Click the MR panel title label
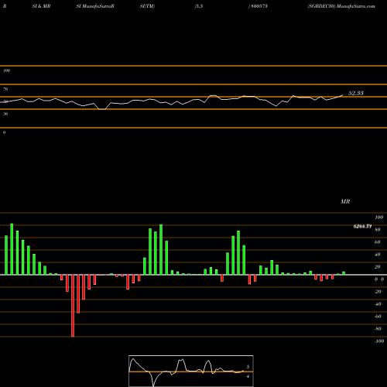The height and width of the screenshot is (387, 387). [345, 201]
